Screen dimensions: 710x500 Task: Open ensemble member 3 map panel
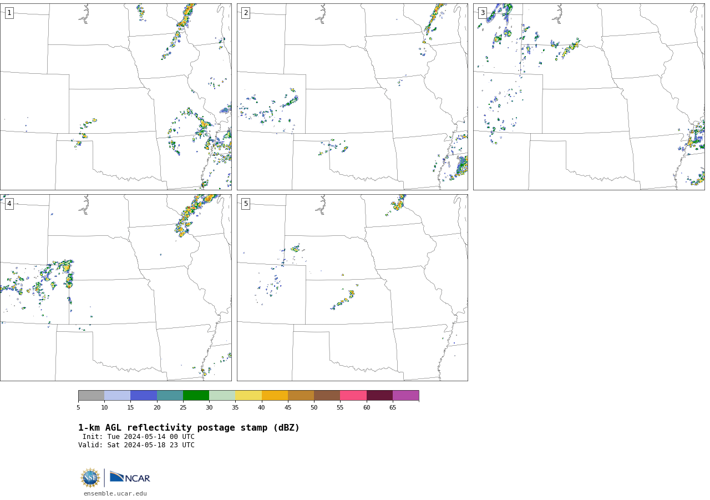tap(589, 97)
